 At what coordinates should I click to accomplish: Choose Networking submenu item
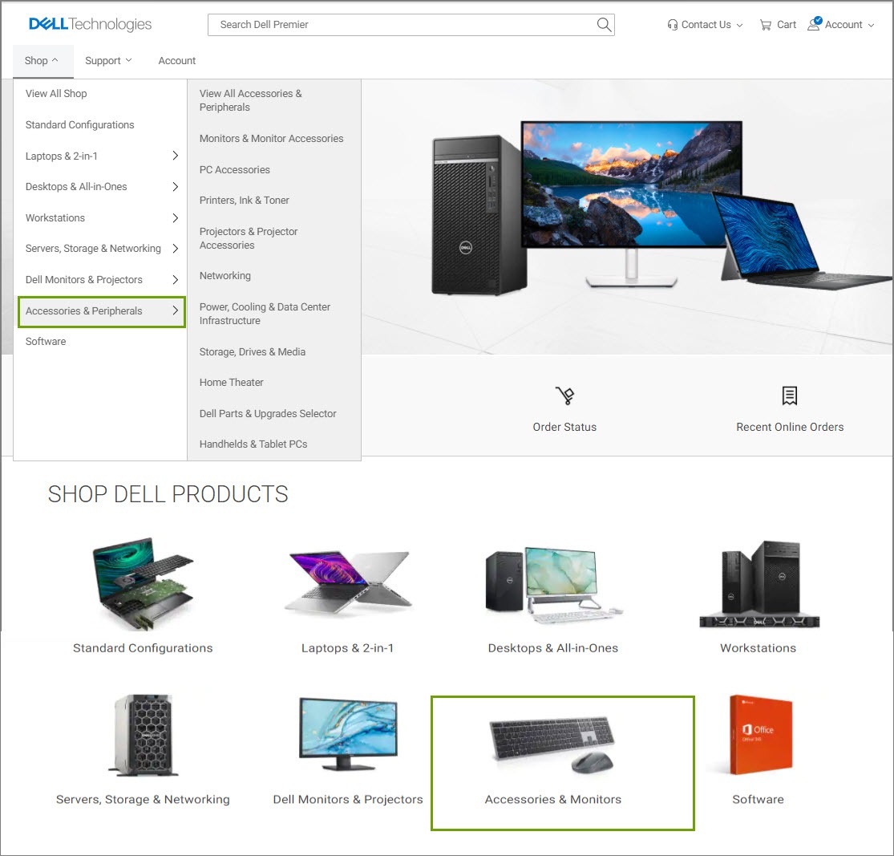(225, 276)
